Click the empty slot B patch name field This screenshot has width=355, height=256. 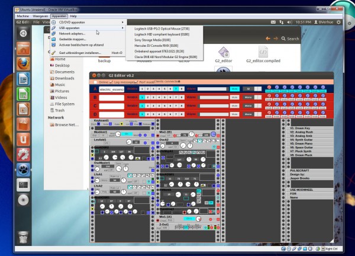[112, 98]
